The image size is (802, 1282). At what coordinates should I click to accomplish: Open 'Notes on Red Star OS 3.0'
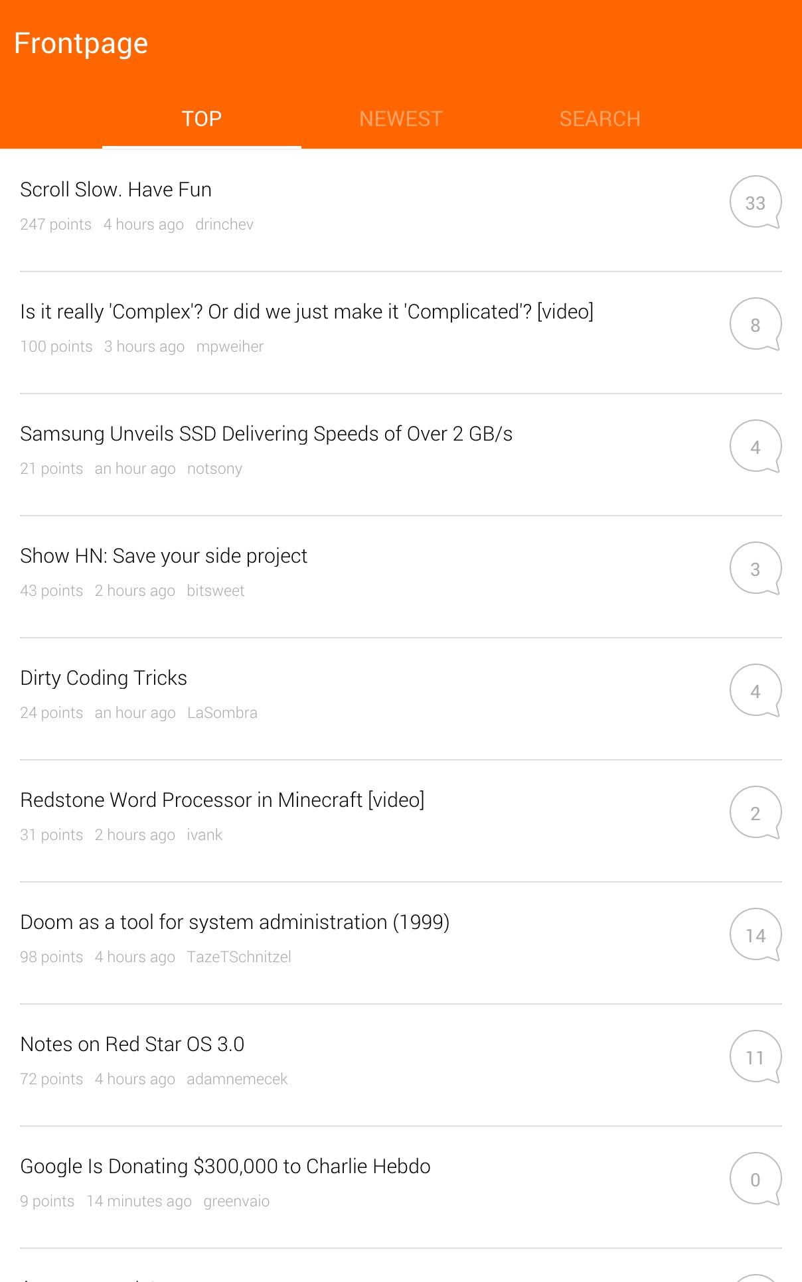point(132,1044)
